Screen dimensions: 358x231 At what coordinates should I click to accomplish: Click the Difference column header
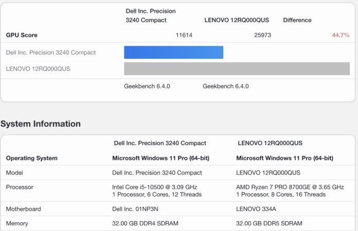(297, 20)
